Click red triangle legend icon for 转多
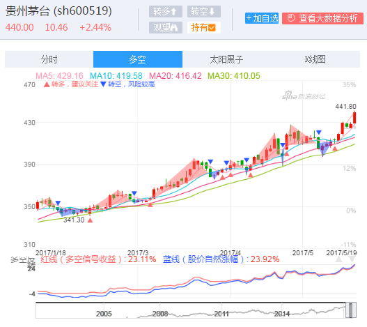This screenshot has width=367, height=327. click(47, 84)
